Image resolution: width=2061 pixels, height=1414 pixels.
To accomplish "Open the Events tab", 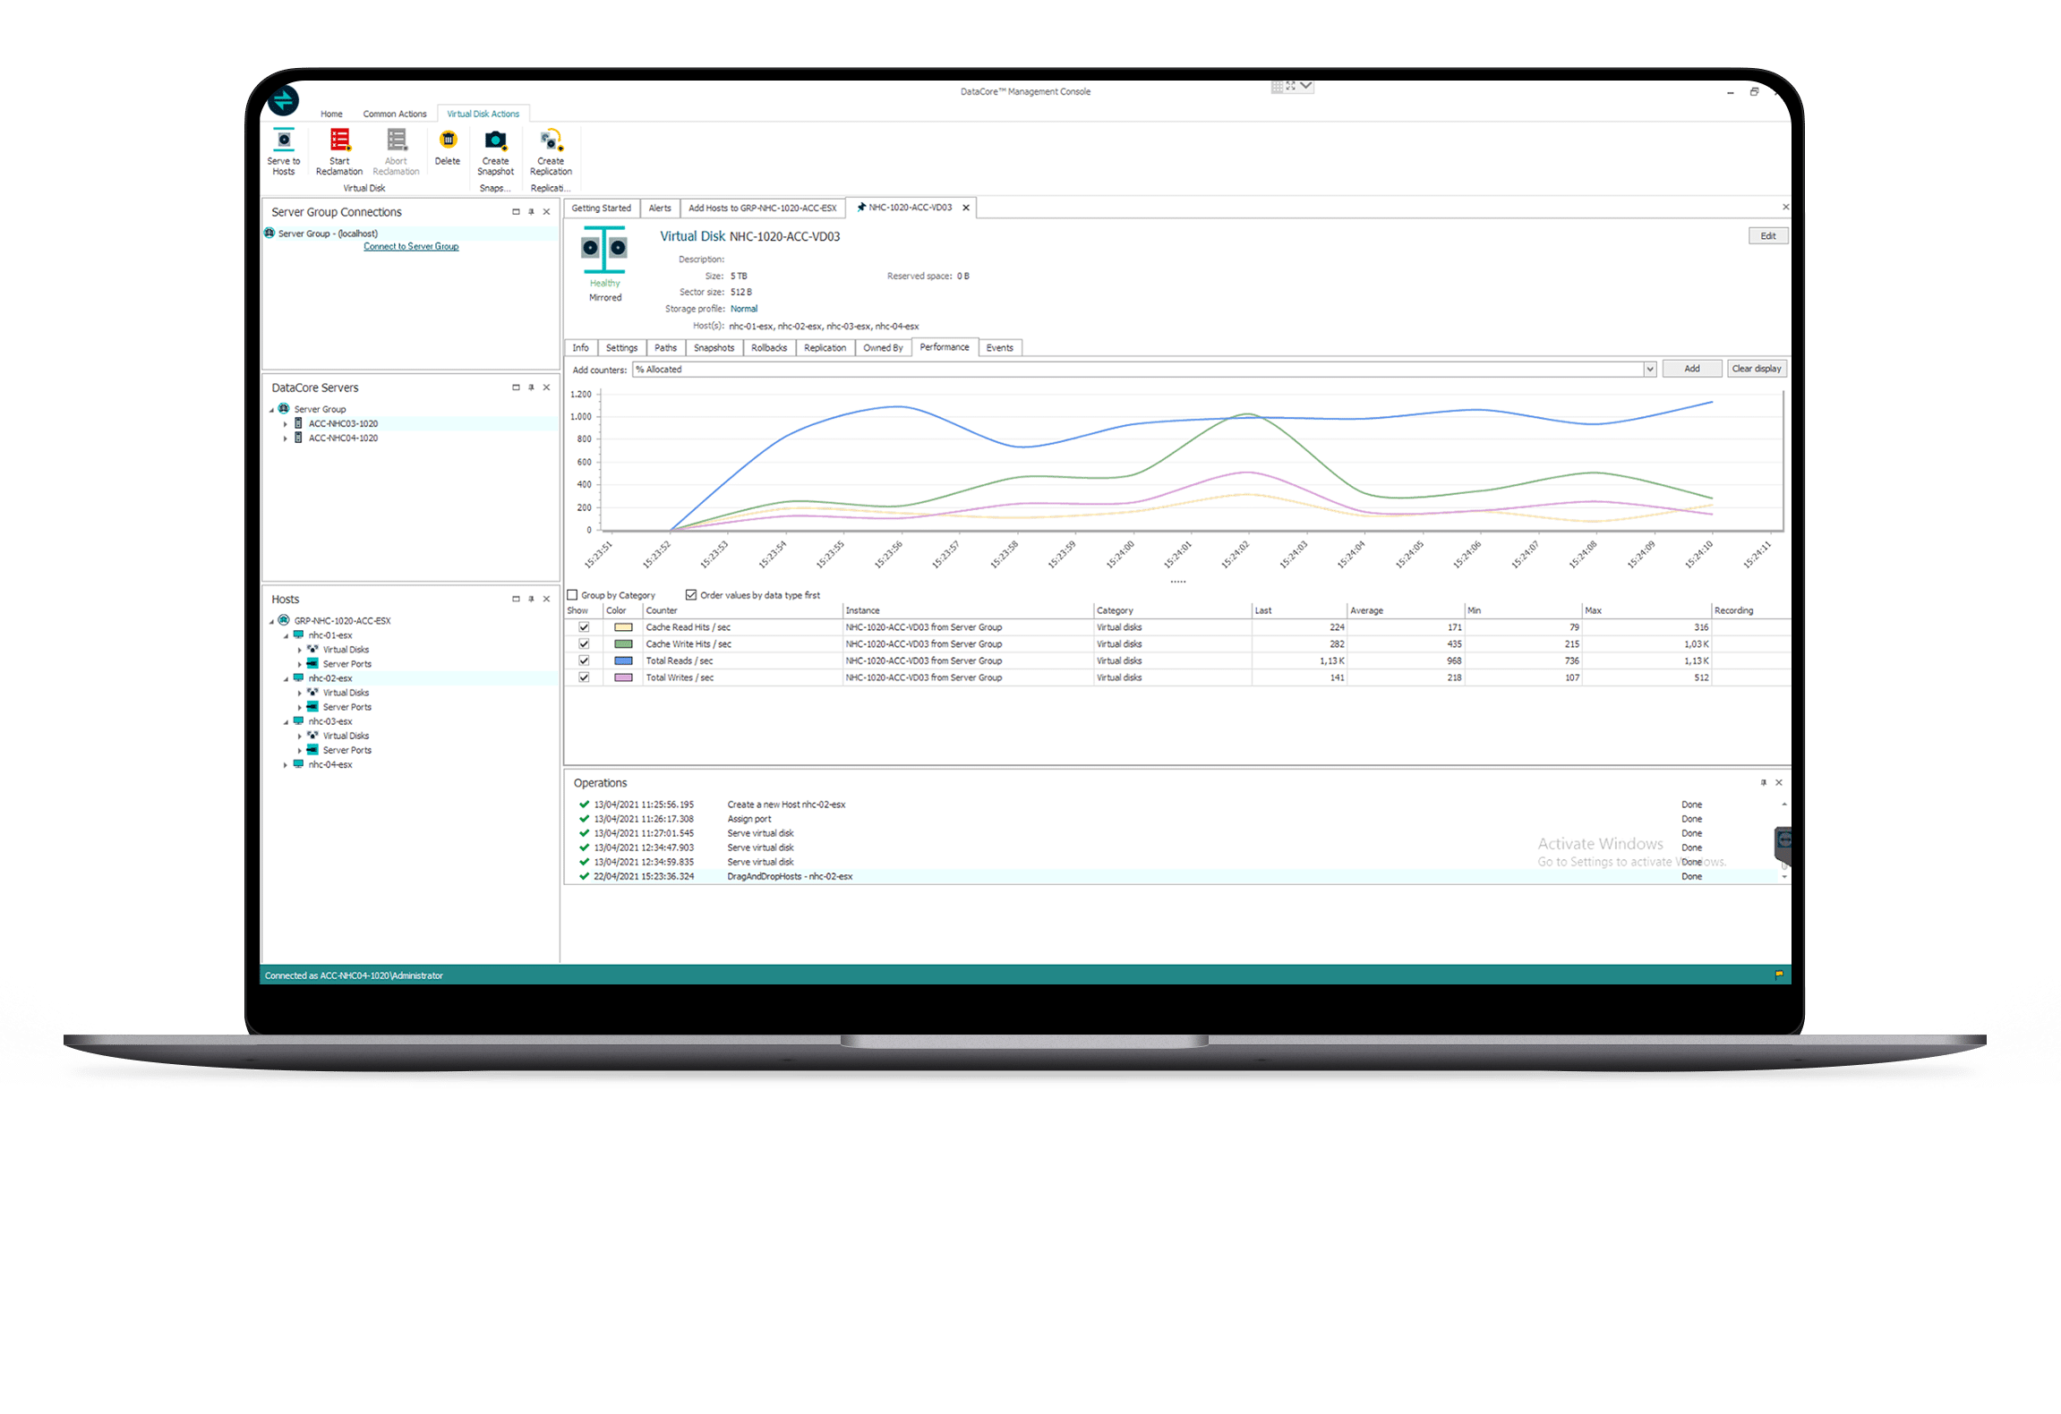I will pos(999,348).
